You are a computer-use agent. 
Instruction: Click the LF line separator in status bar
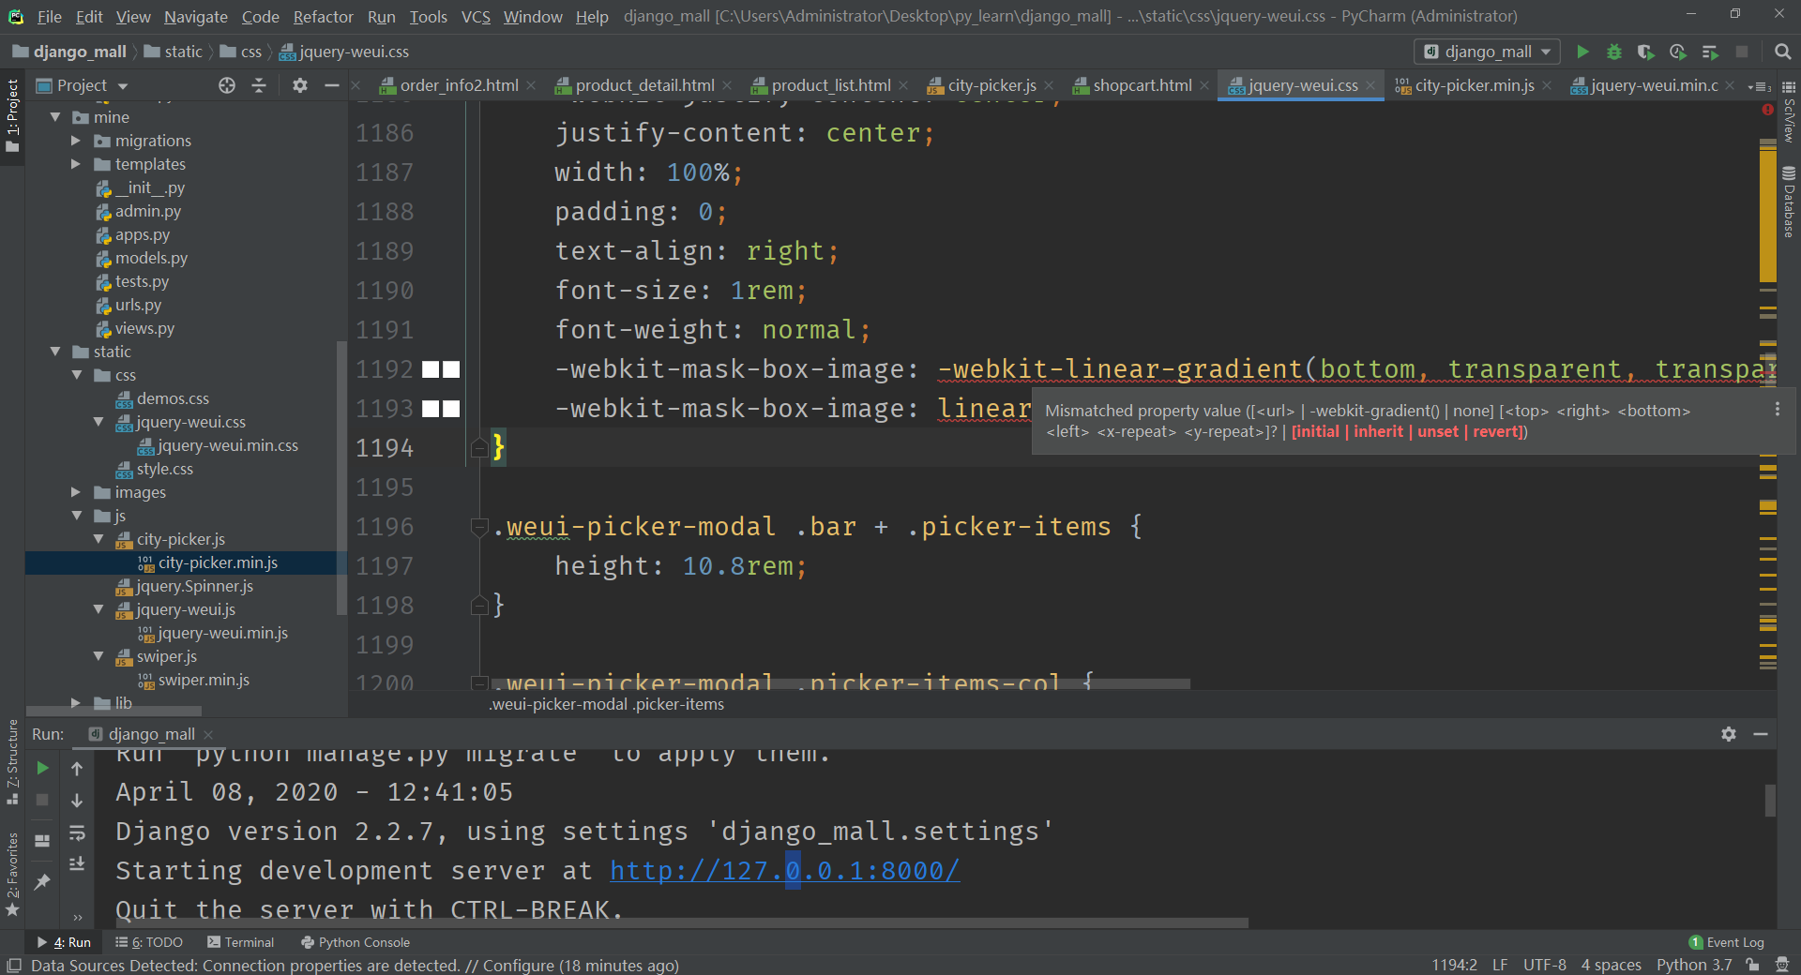(1500, 965)
